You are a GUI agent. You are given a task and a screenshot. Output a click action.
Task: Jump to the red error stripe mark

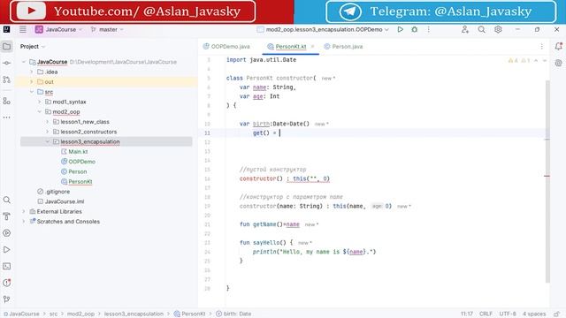(x=547, y=176)
